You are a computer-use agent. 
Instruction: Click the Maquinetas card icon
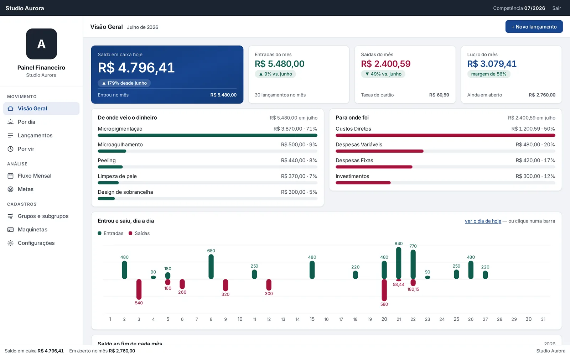pos(11,230)
